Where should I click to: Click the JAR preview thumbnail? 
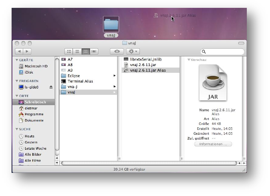(213, 83)
